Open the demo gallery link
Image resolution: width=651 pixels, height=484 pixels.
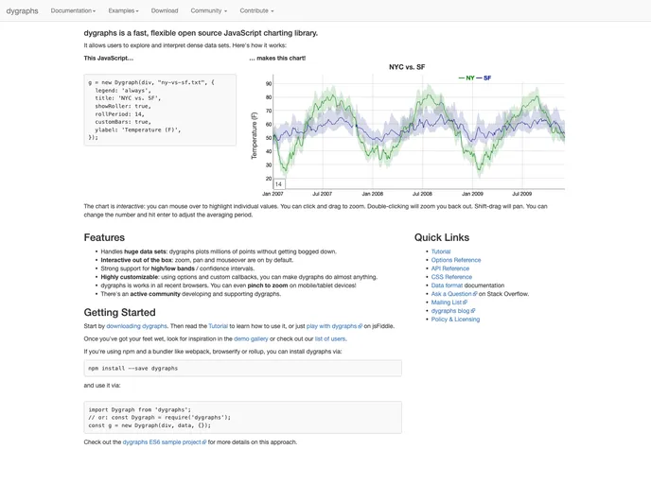[251, 338]
